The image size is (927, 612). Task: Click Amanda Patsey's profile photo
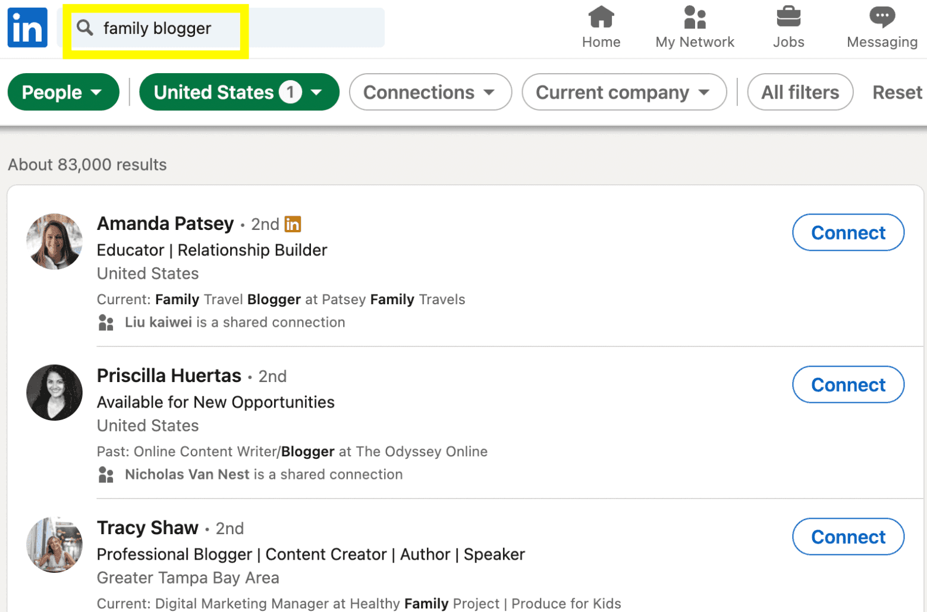[x=54, y=242]
